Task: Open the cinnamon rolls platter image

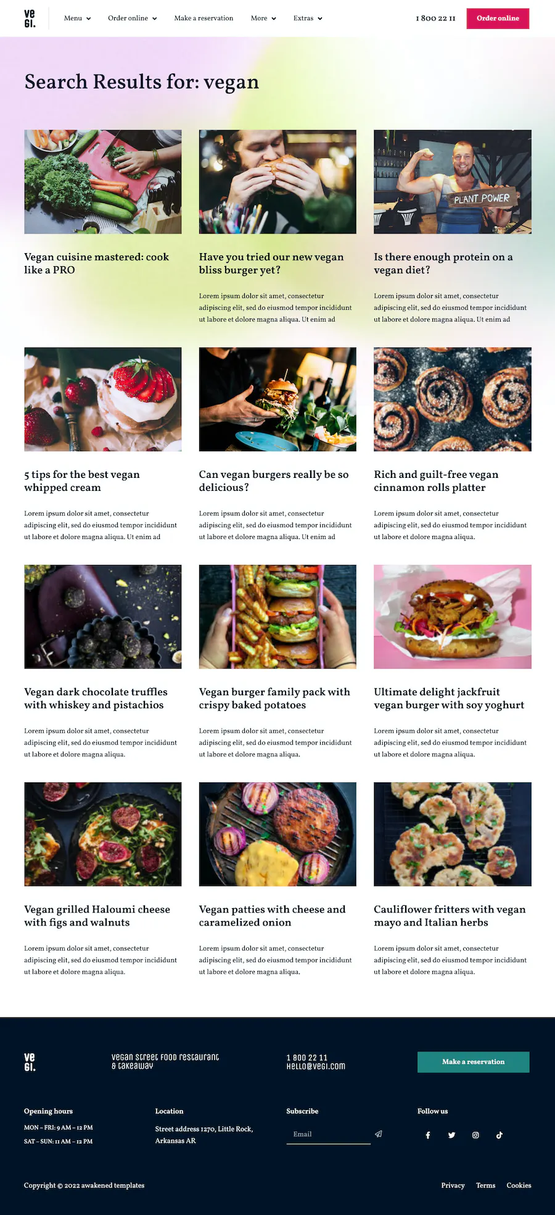Action: tap(452, 399)
